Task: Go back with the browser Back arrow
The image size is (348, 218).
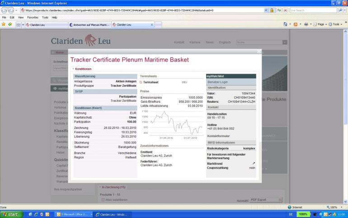Action: tap(4, 10)
